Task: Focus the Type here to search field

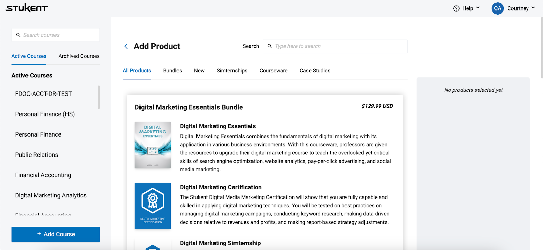Action: (x=335, y=46)
